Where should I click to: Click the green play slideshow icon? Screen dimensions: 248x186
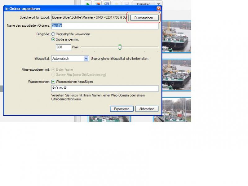coord(88,4)
